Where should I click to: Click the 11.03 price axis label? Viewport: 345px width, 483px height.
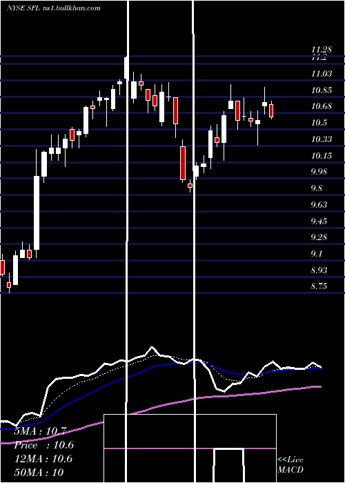tap(322, 74)
